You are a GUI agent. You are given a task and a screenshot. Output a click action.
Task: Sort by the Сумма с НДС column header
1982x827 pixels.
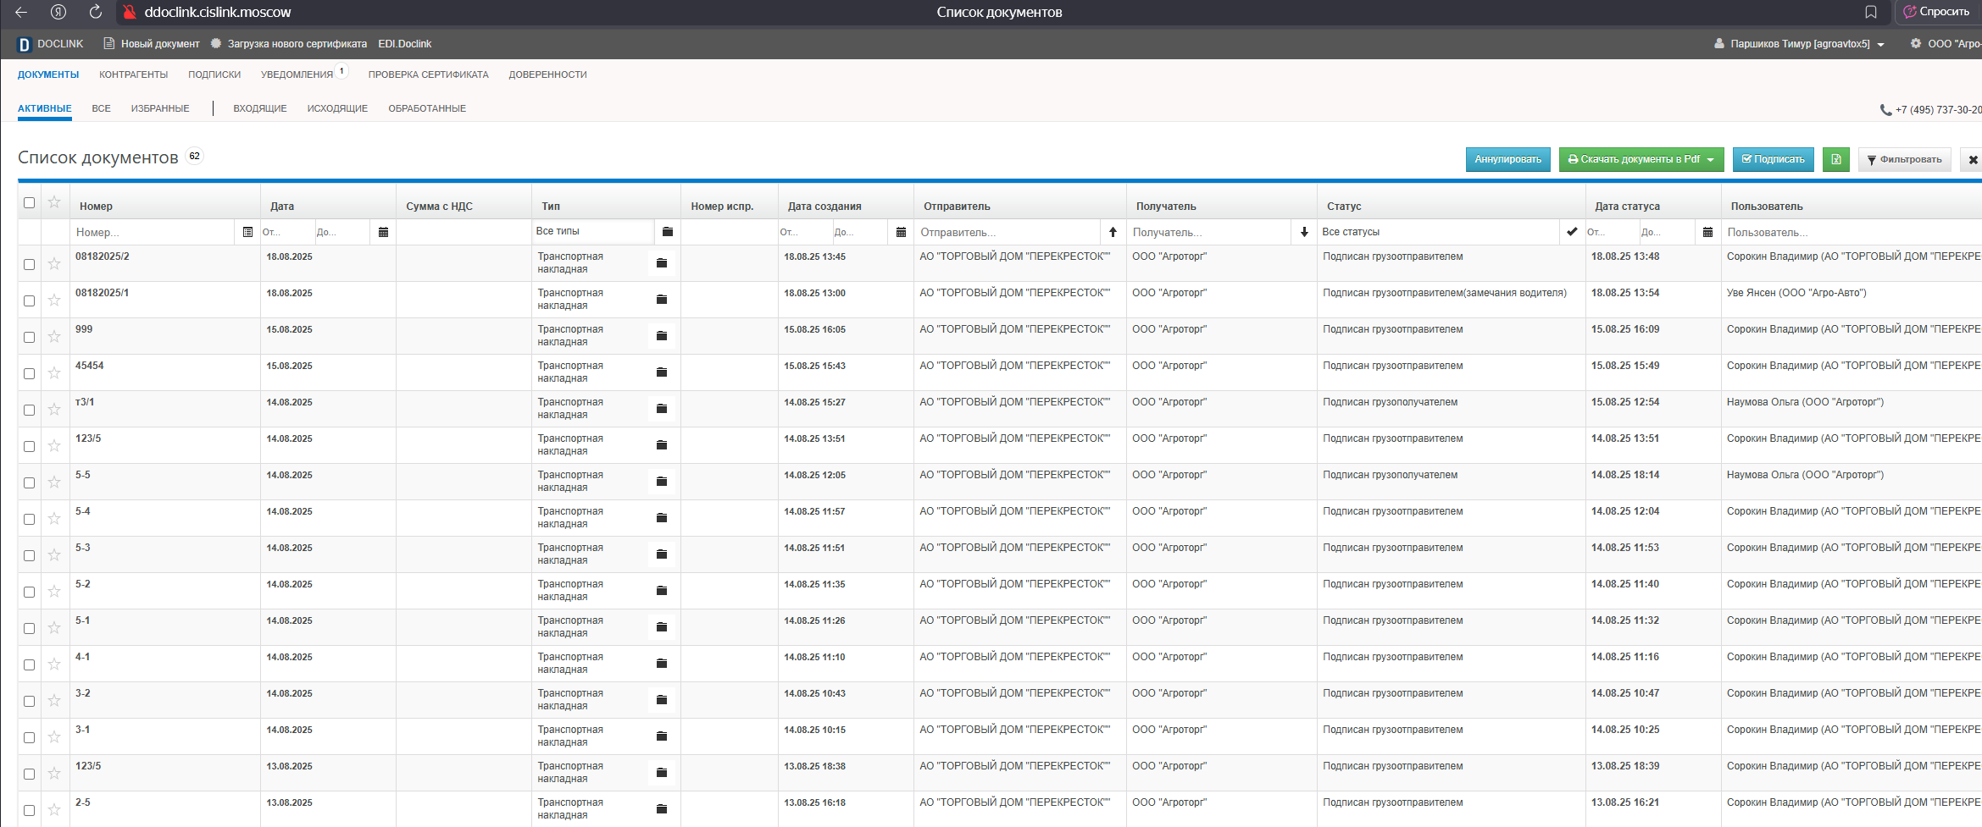pyautogui.click(x=439, y=207)
